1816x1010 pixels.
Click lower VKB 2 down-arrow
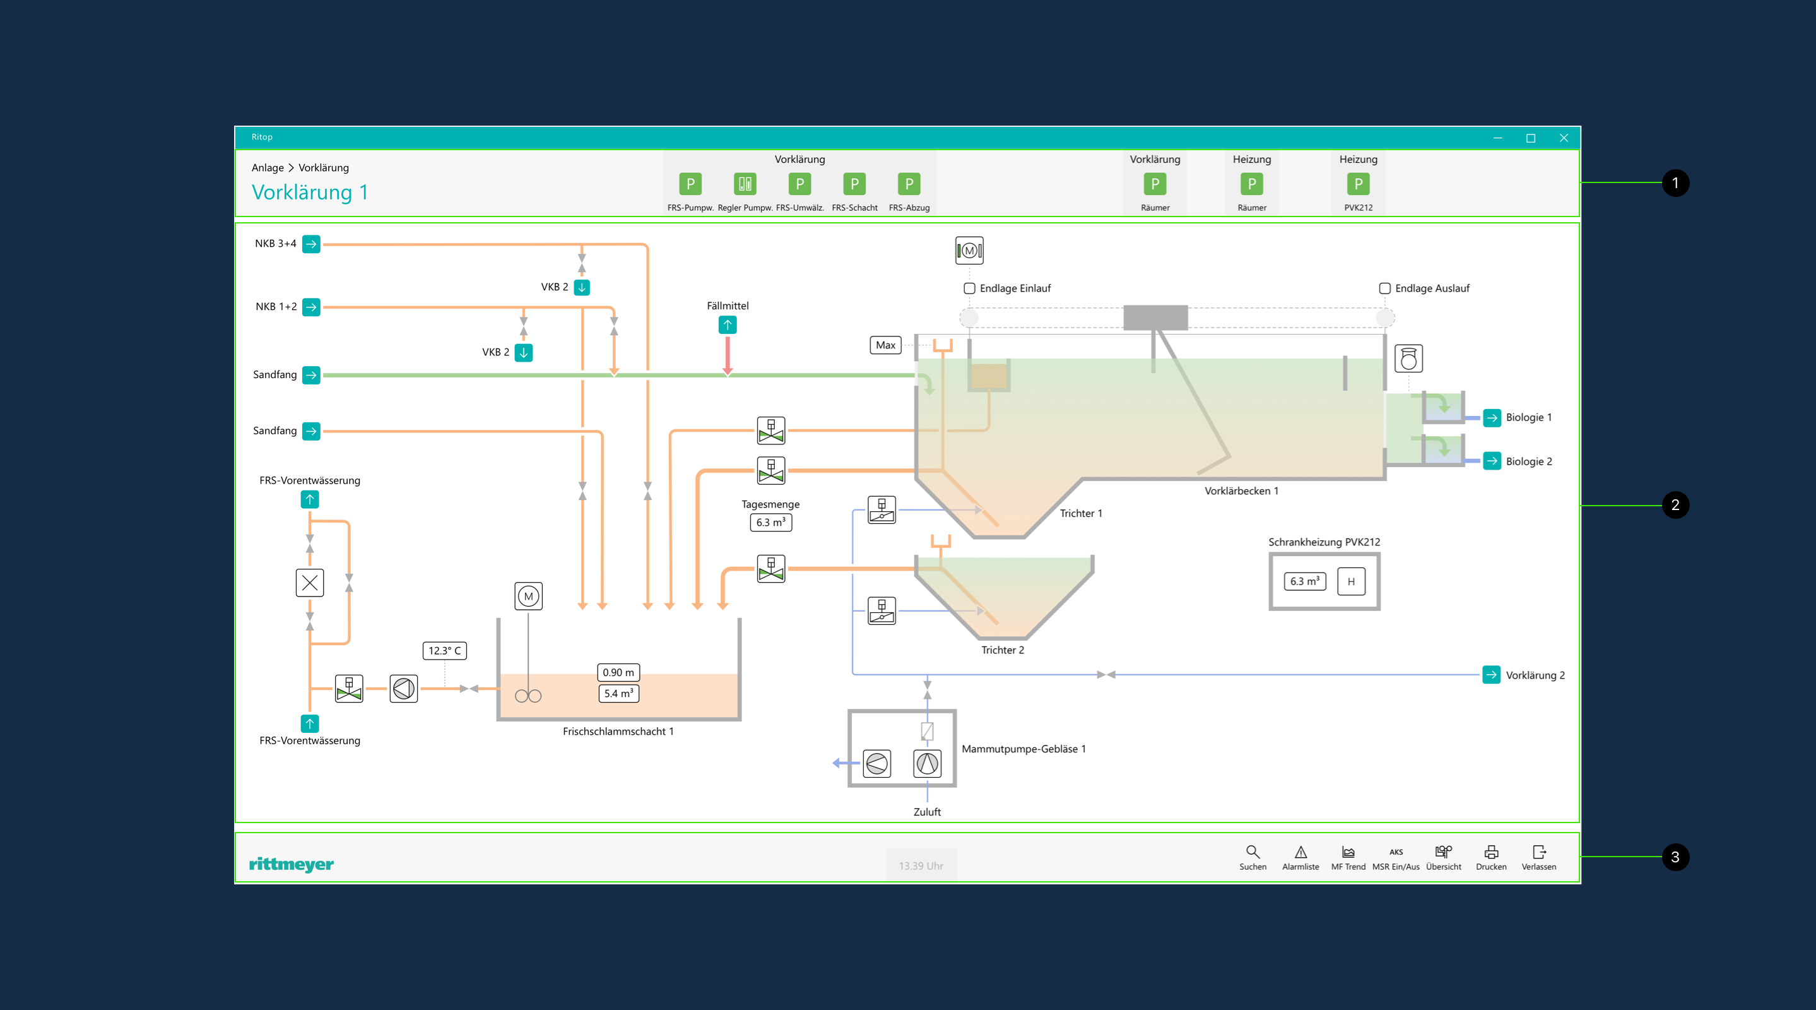coord(523,352)
